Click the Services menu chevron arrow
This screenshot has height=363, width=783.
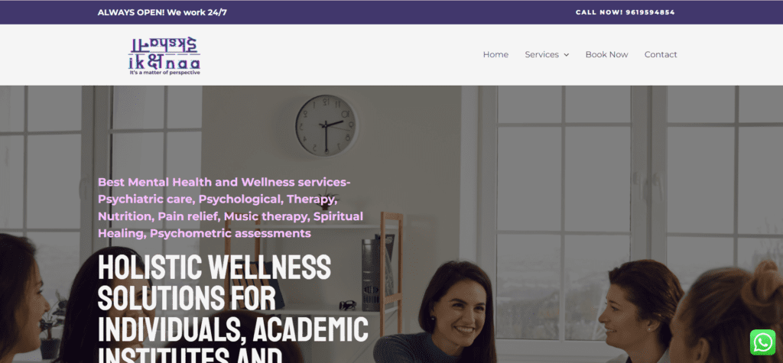567,55
